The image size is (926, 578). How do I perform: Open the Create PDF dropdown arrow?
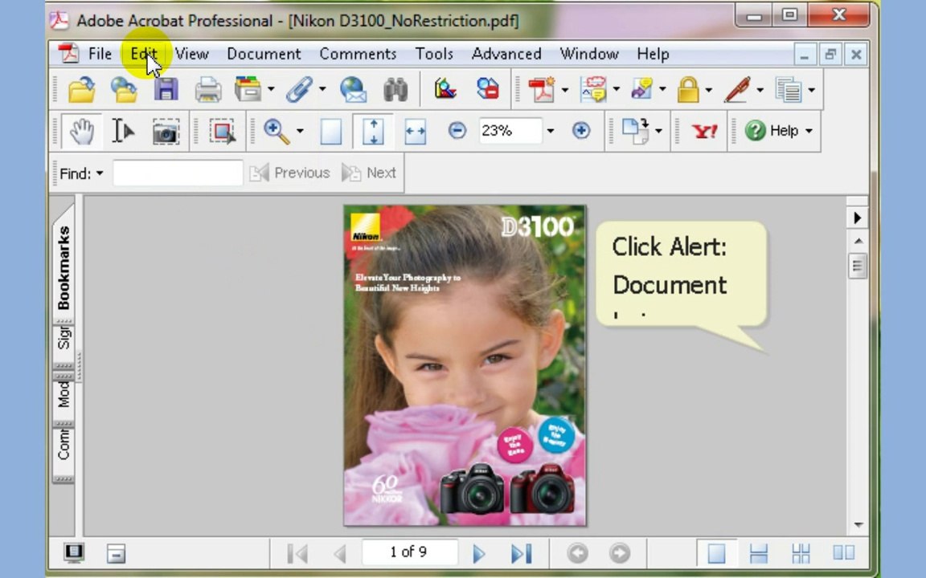(564, 90)
